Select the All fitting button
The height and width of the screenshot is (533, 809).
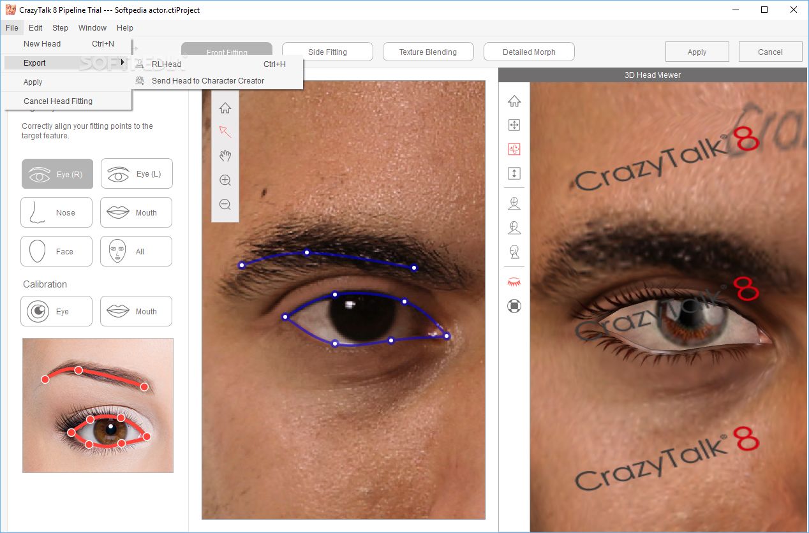click(136, 251)
